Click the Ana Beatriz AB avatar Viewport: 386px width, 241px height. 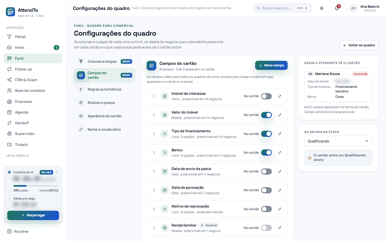click(x=353, y=8)
